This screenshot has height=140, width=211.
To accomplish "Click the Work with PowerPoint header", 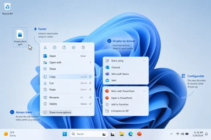I will pyautogui.click(x=123, y=91).
